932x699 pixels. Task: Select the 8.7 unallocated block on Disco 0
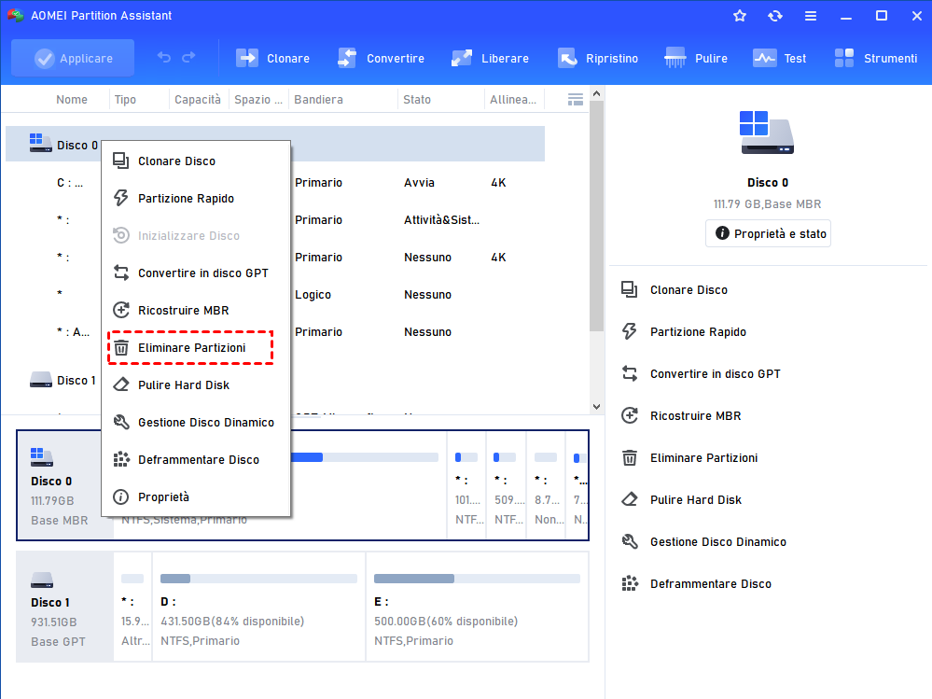546,485
